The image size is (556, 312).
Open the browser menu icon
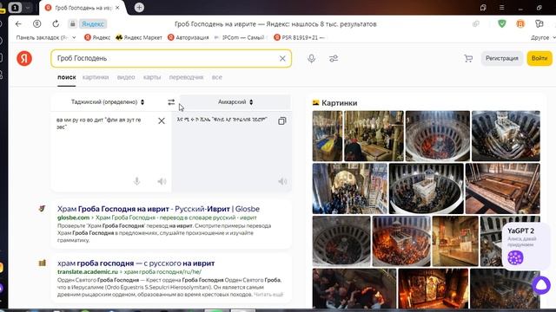(x=501, y=8)
